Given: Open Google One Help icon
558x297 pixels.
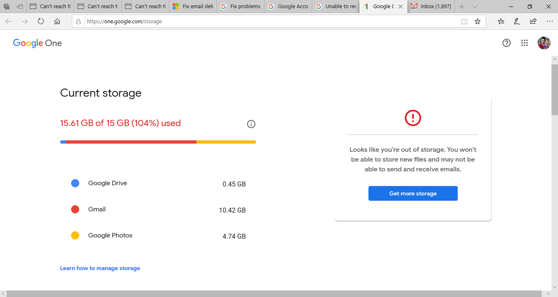Looking at the screenshot, I should (x=507, y=43).
